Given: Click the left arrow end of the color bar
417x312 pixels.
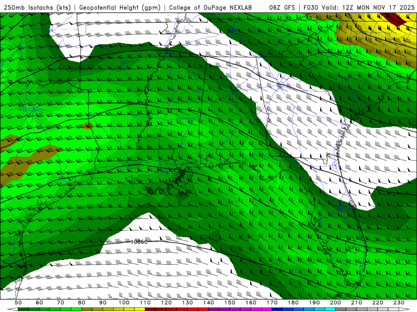Looking at the screenshot, I should [13, 309].
